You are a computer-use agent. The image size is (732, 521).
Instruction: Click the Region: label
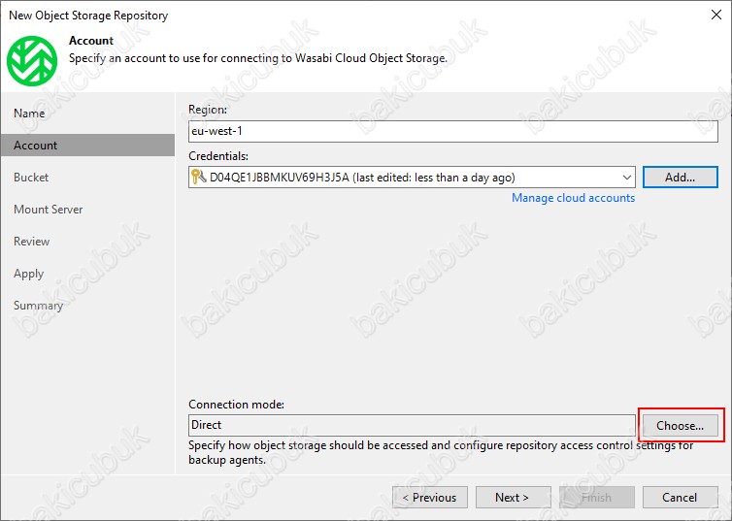coord(208,110)
